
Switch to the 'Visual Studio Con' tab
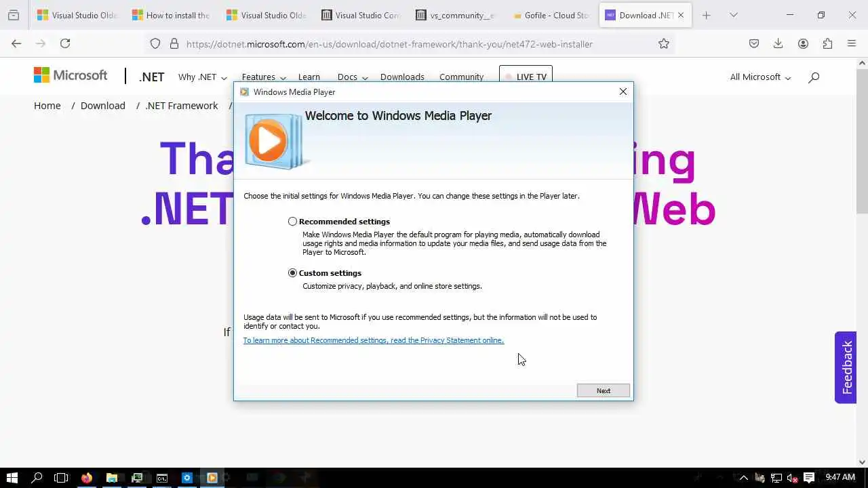[361, 15]
